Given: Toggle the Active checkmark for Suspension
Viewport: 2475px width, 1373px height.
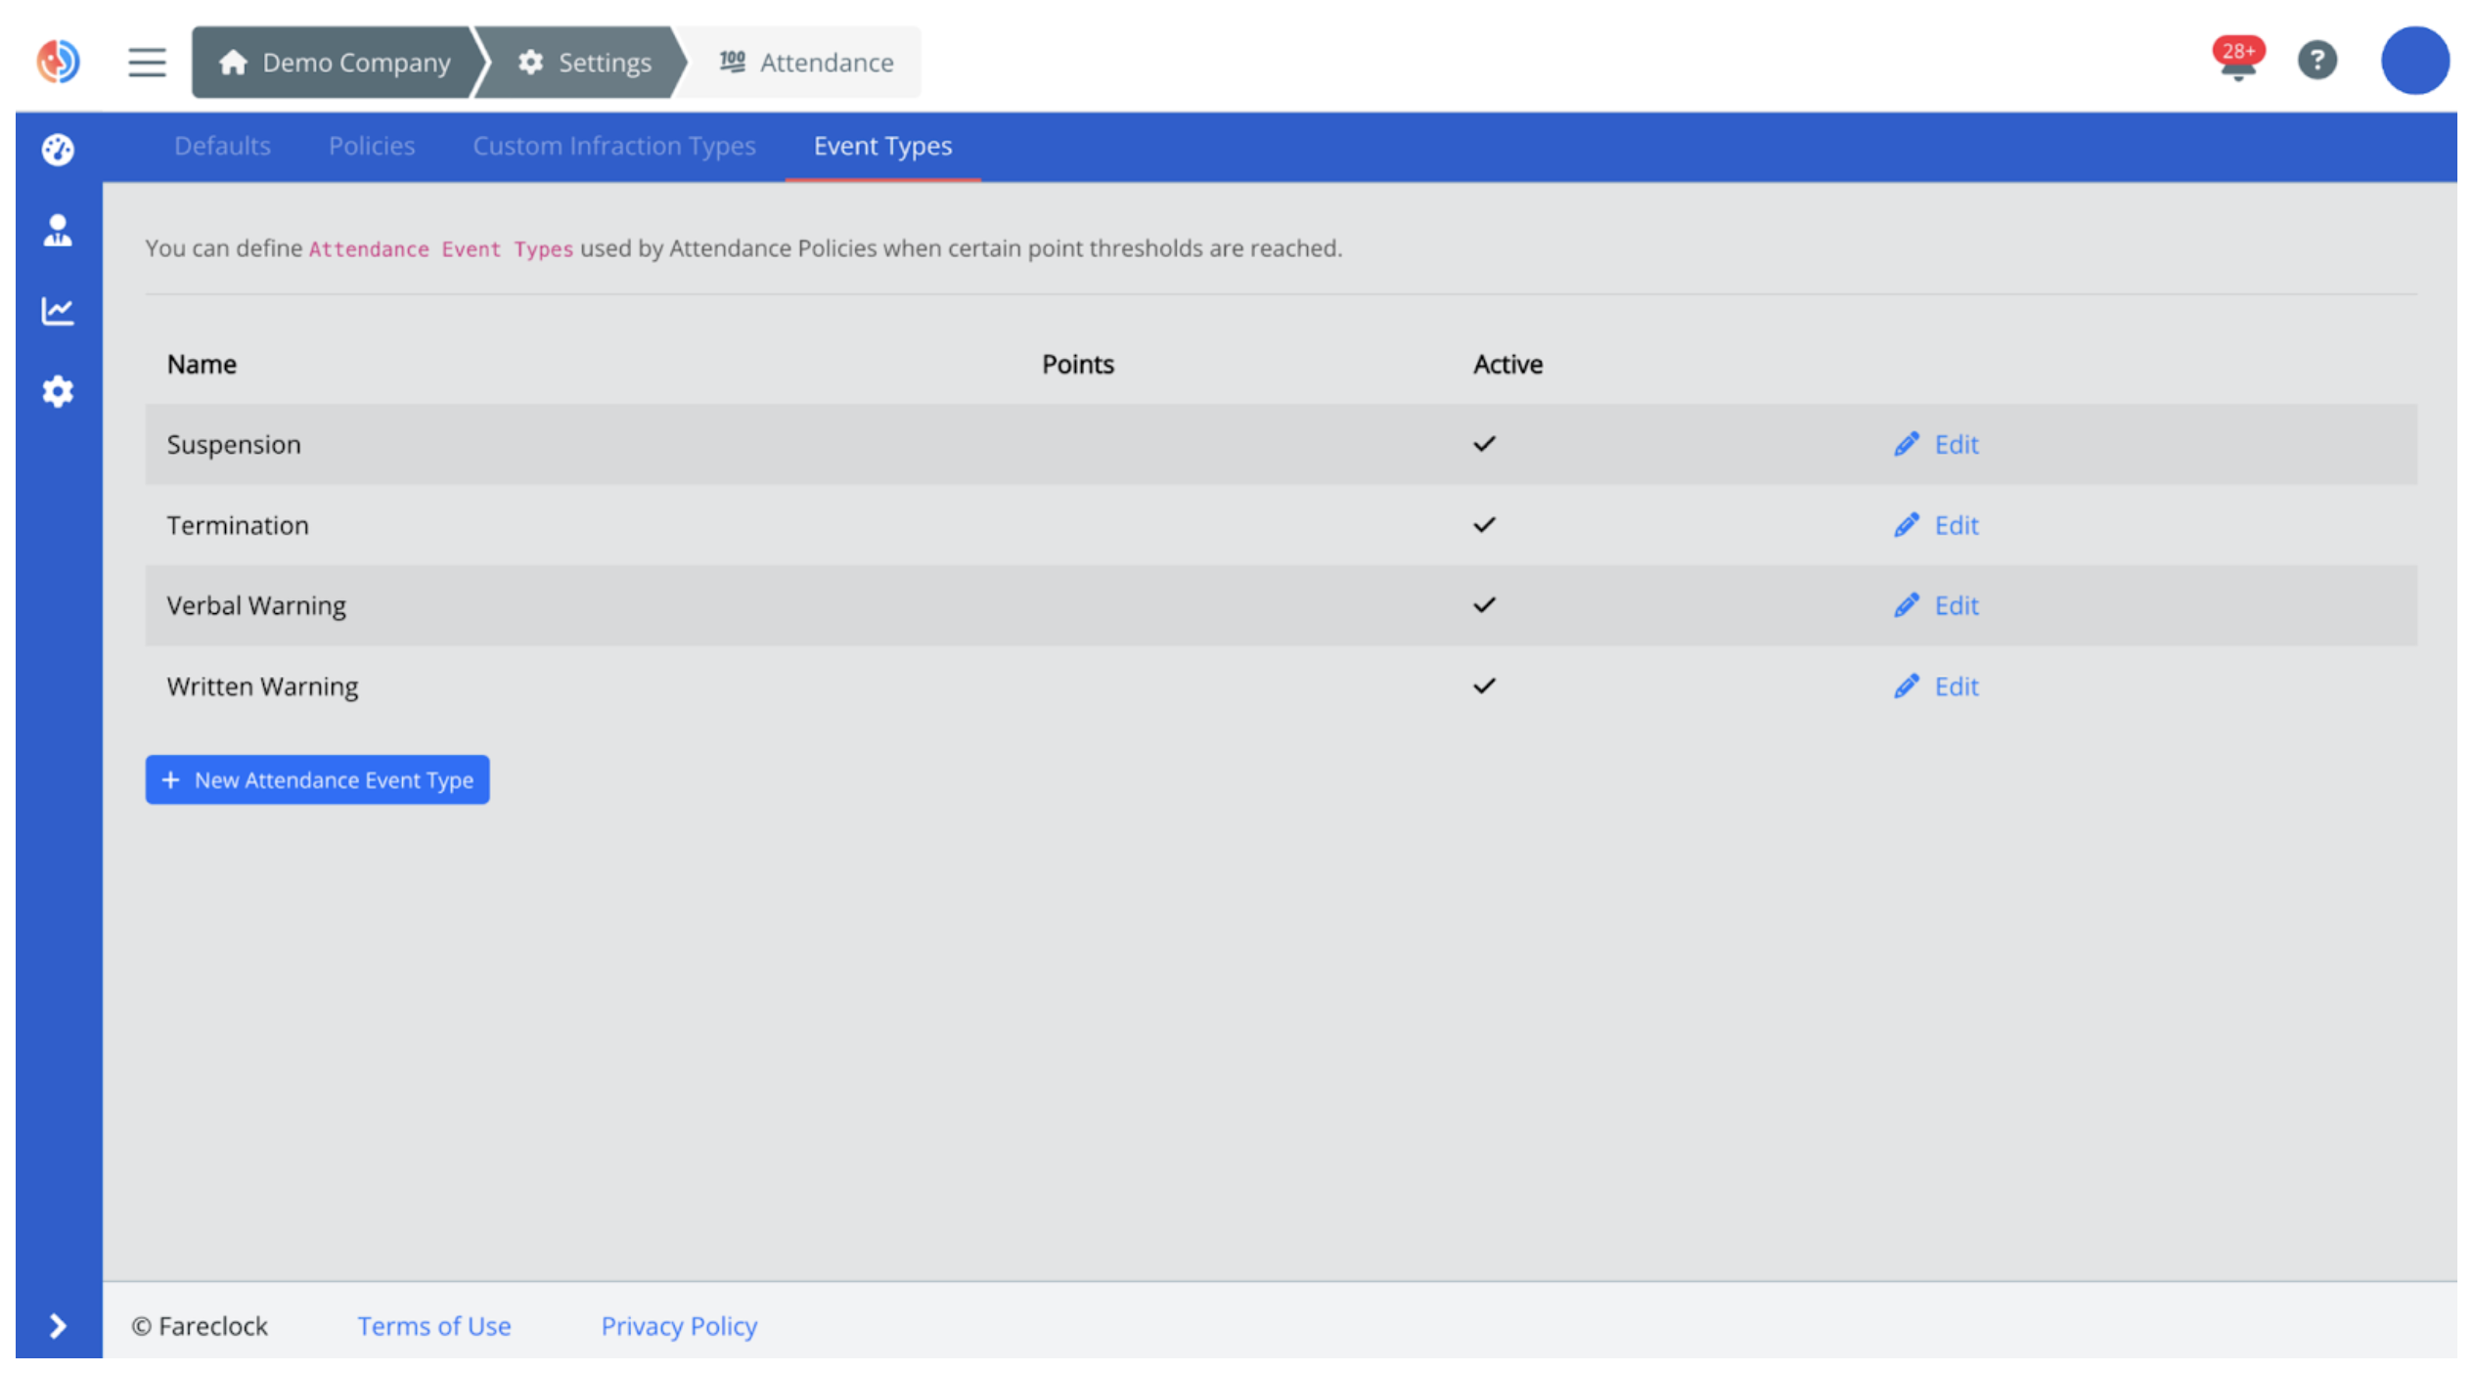Looking at the screenshot, I should point(1483,444).
